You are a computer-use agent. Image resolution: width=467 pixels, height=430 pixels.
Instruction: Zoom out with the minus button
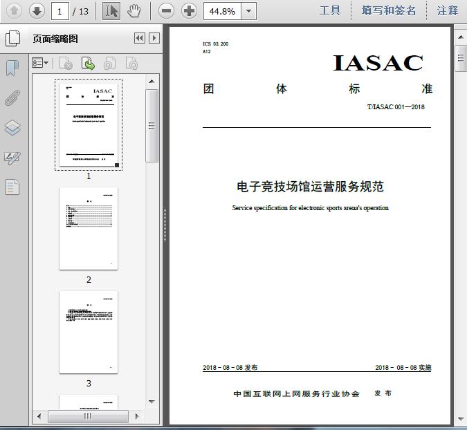tap(166, 11)
